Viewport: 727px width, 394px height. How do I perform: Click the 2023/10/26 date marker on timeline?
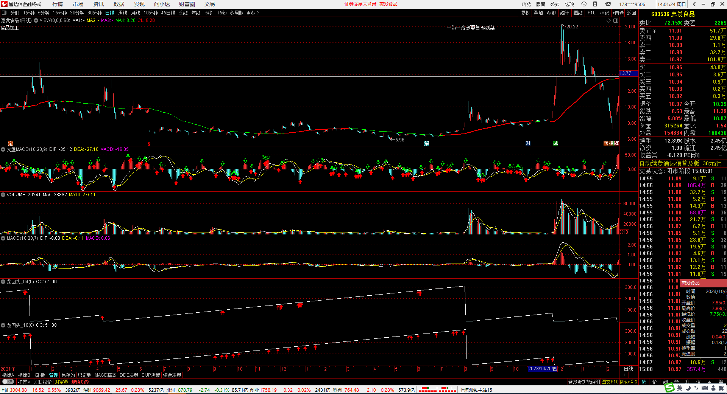543,369
